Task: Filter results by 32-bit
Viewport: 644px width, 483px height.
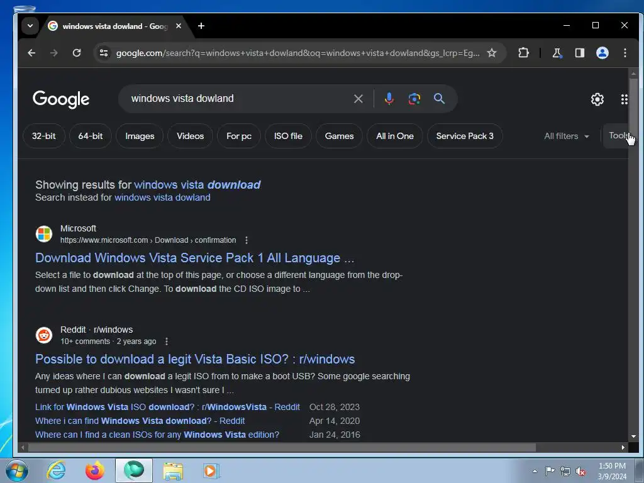Action: click(43, 136)
